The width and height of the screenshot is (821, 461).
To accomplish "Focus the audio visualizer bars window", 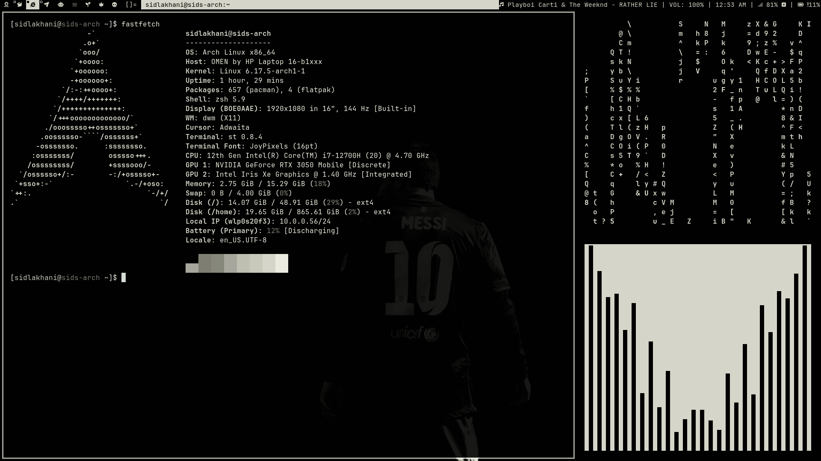I will point(697,347).
